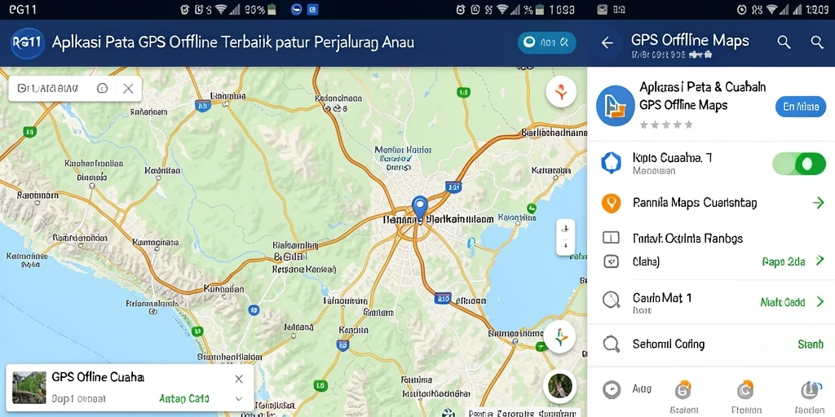Click the 'Tırlavt. Oıtinla Ranbgs' label
The image size is (835, 417).
point(687,238)
